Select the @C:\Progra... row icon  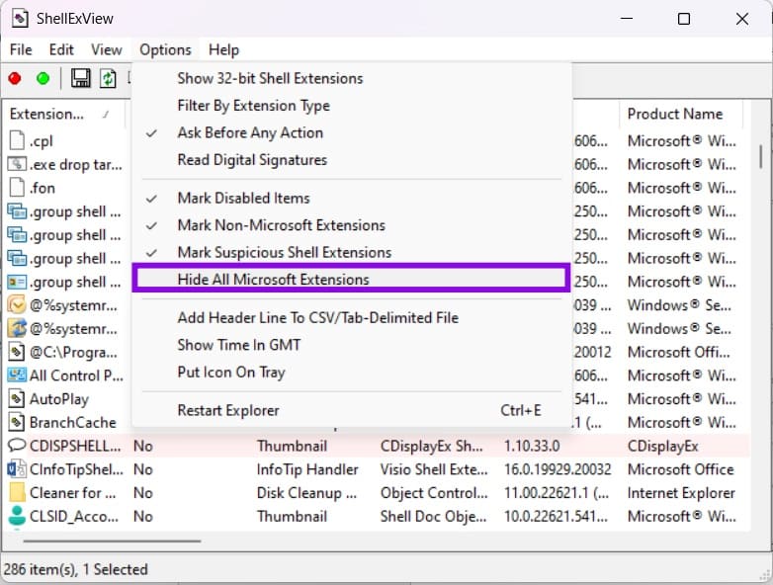point(17,352)
